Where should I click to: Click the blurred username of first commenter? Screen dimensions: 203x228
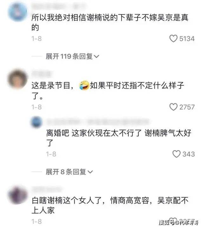tap(58, 6)
